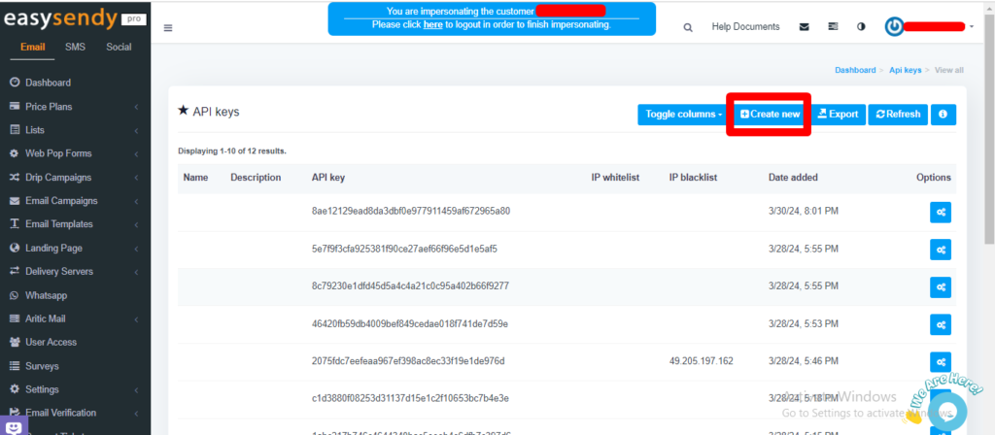This screenshot has height=435, width=995.
Task: Open options gear for the first API key
Action: click(x=941, y=212)
